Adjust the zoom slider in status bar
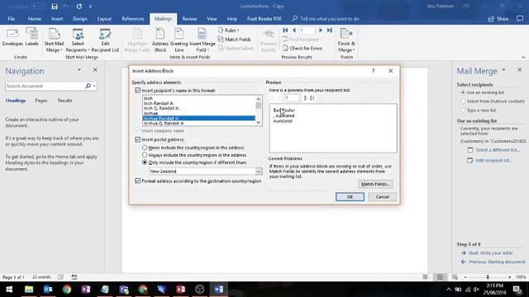The width and height of the screenshot is (529, 297). click(x=488, y=277)
